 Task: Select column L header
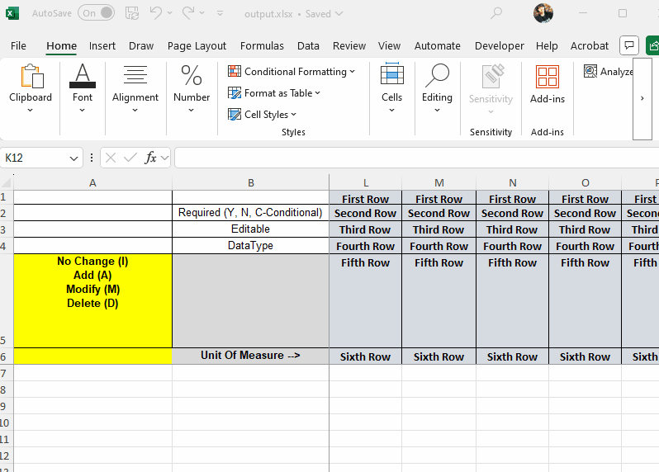[x=366, y=182]
